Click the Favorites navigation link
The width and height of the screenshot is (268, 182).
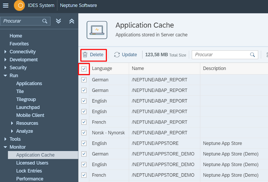coord(19,44)
